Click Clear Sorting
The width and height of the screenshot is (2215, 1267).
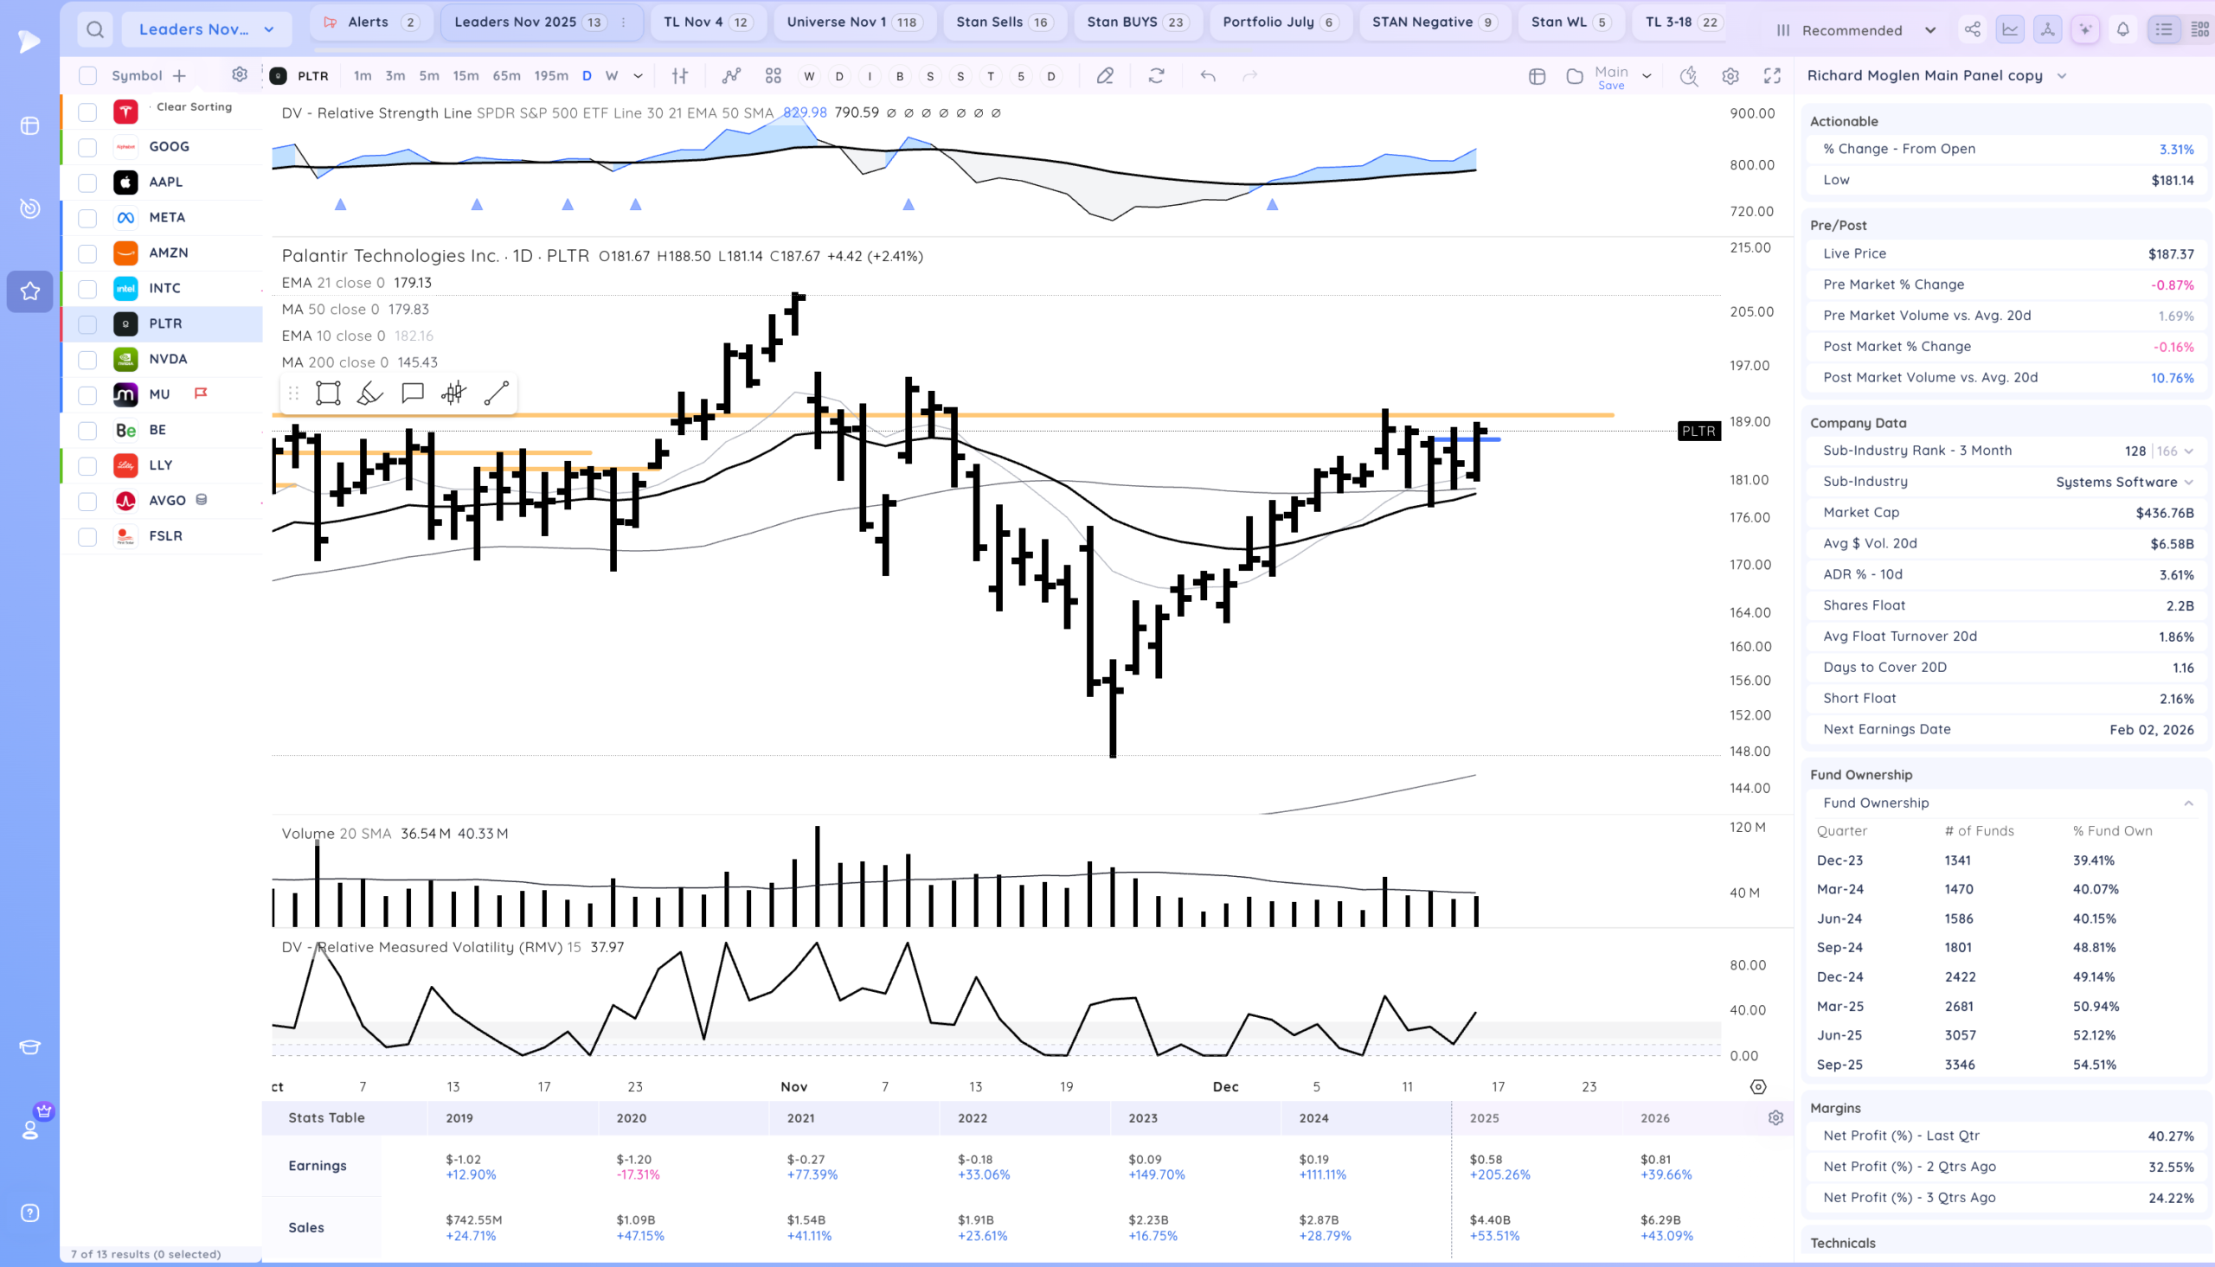point(194,106)
